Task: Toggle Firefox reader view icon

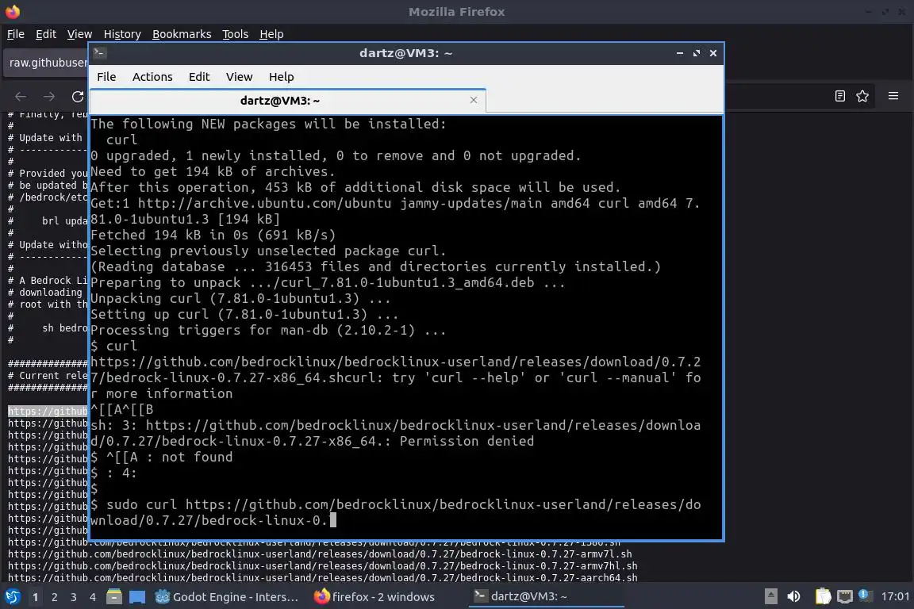Action: (840, 96)
